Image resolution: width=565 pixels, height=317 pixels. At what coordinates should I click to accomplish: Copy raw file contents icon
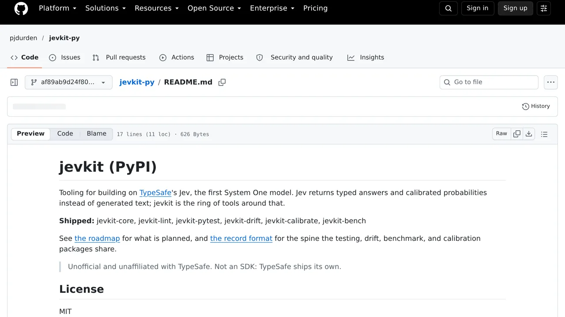point(517,134)
